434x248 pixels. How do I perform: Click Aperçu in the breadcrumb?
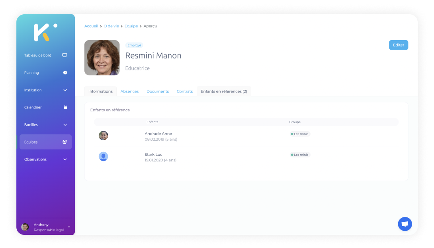[x=150, y=26]
